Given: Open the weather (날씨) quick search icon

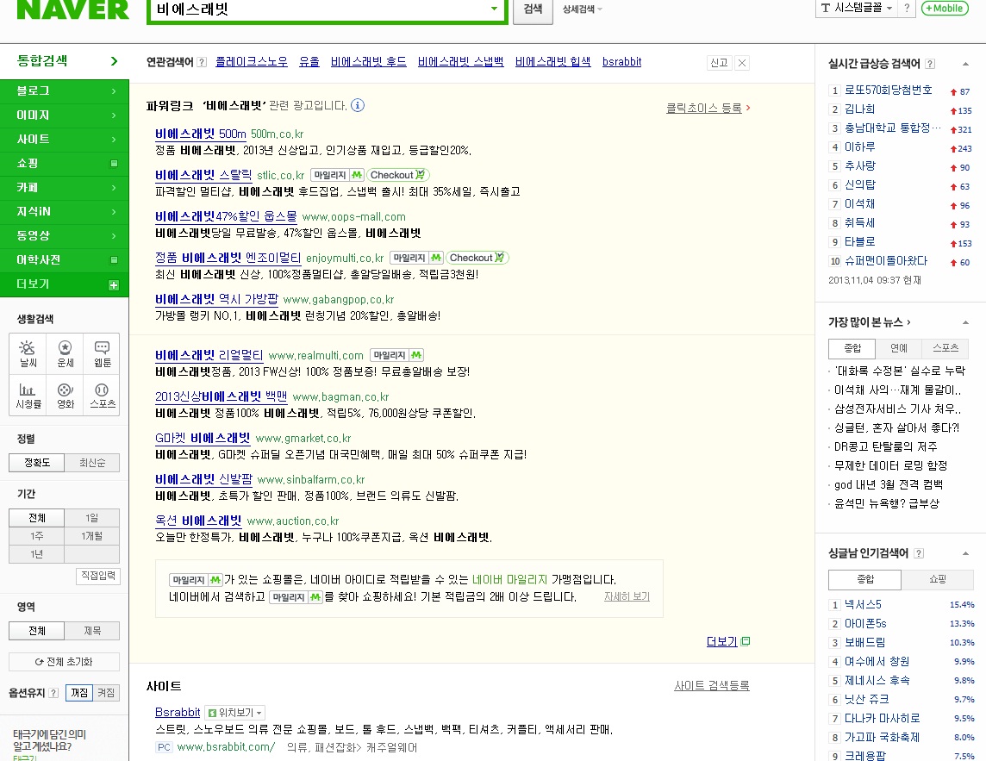Looking at the screenshot, I should click(x=28, y=353).
